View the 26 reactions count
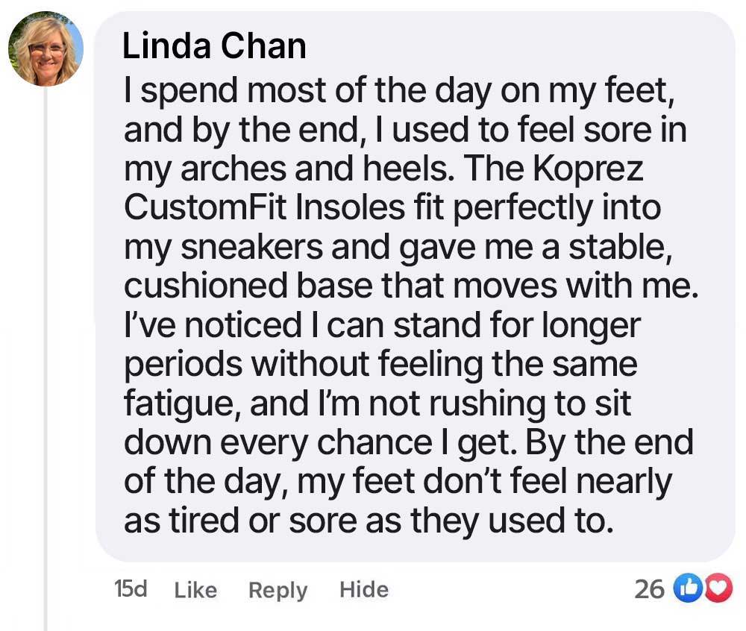 pos(650,589)
